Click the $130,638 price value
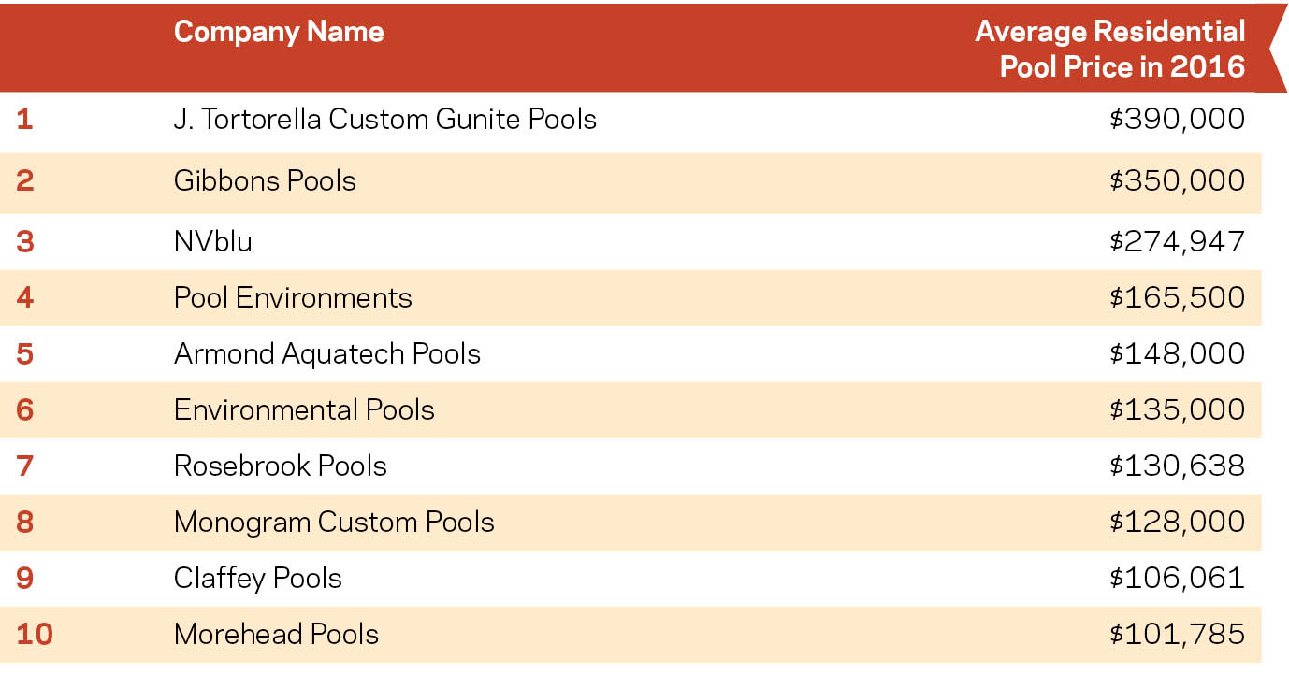1289x674 pixels. 1178,466
